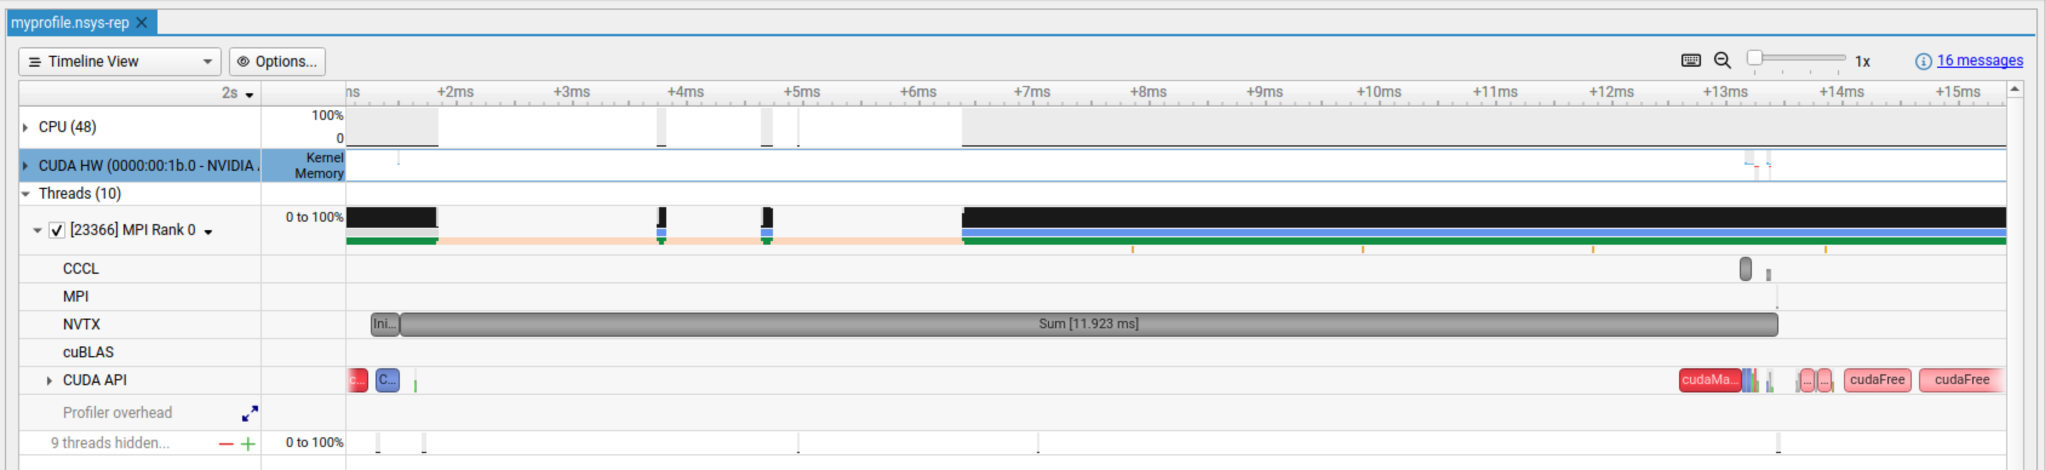Click the Options button
This screenshot has width=2045, height=470.
[277, 61]
